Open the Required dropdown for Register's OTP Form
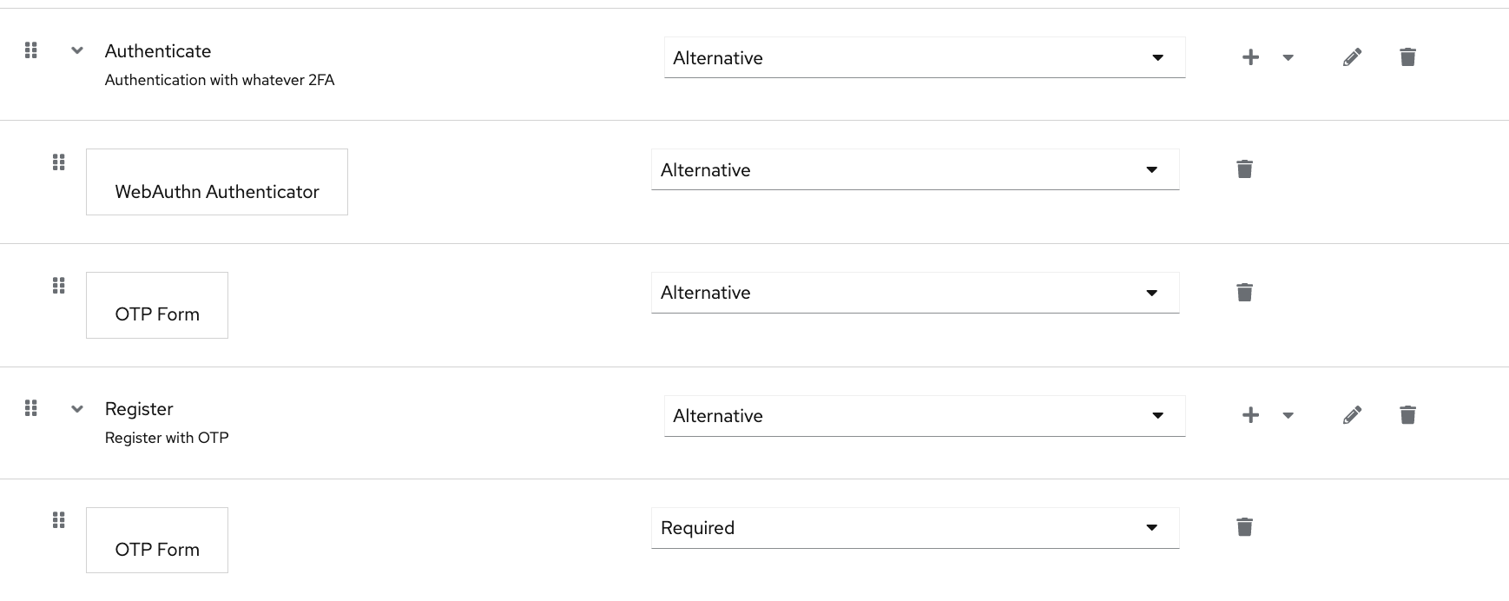Viewport: 1509px width, 601px height. [914, 527]
